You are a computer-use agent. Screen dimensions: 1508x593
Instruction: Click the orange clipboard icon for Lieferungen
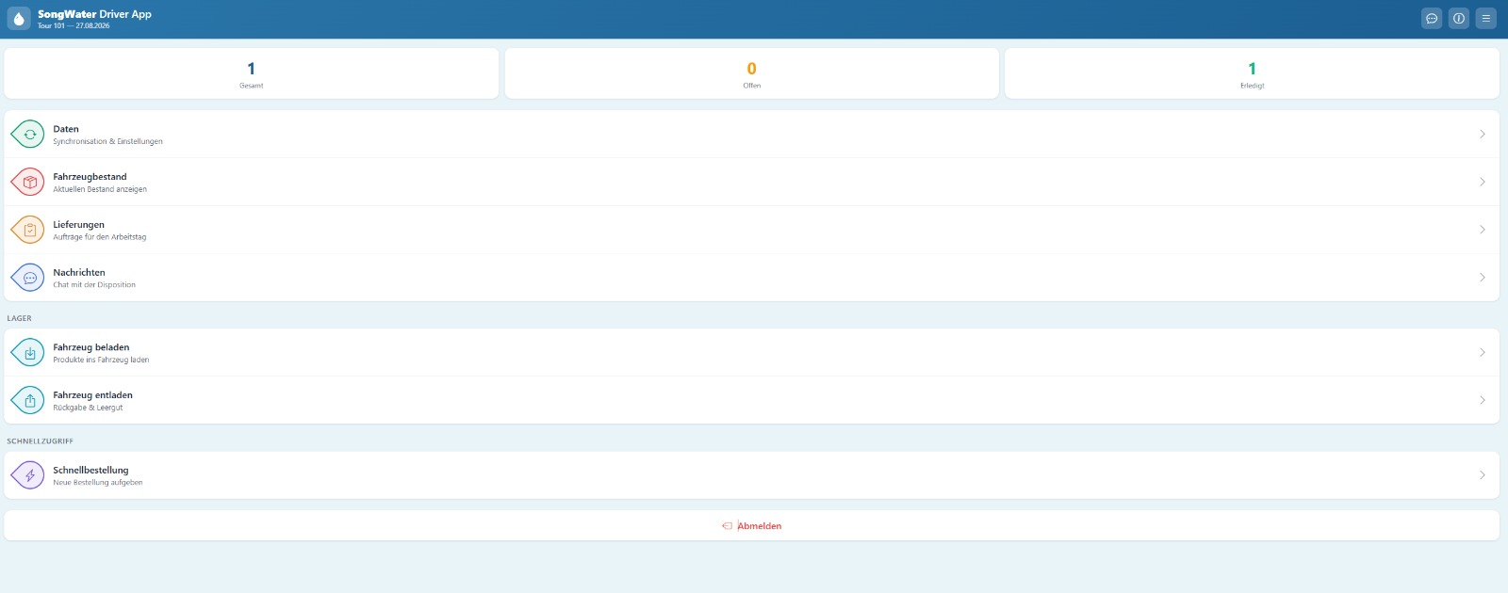tap(28, 230)
